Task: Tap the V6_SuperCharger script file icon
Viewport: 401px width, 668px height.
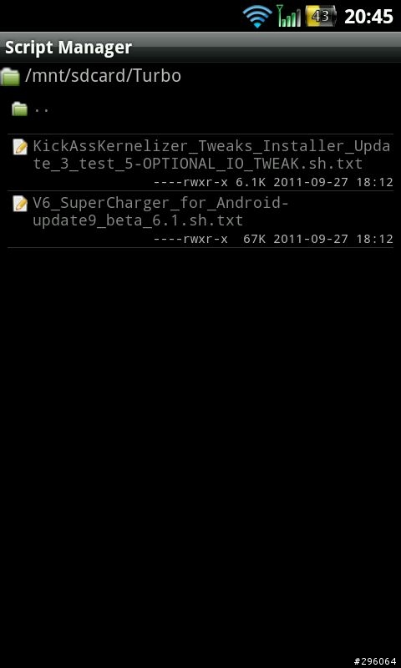Action: [20, 204]
